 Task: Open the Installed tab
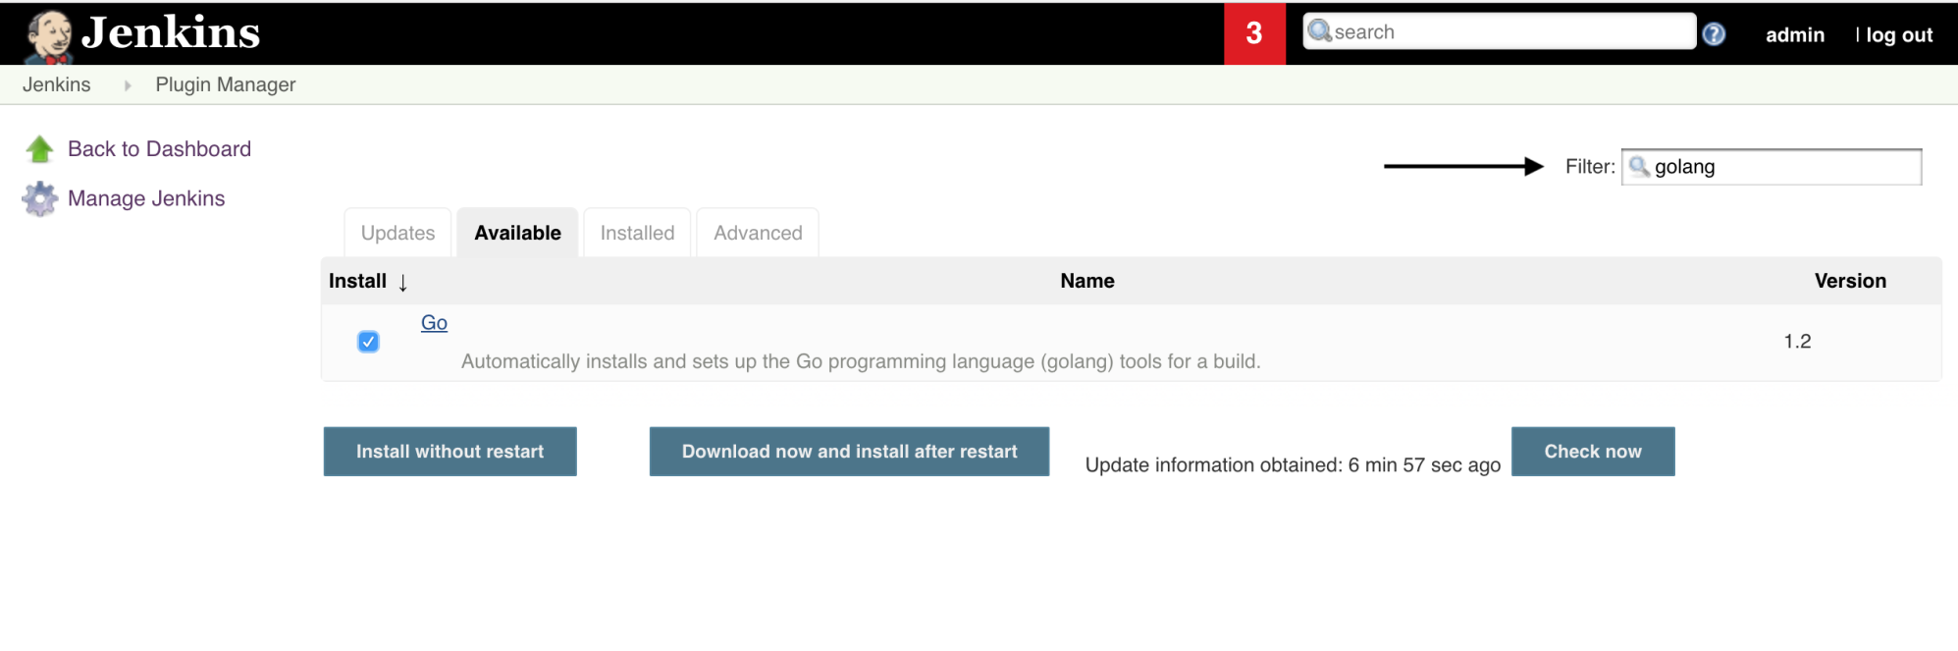(x=637, y=233)
